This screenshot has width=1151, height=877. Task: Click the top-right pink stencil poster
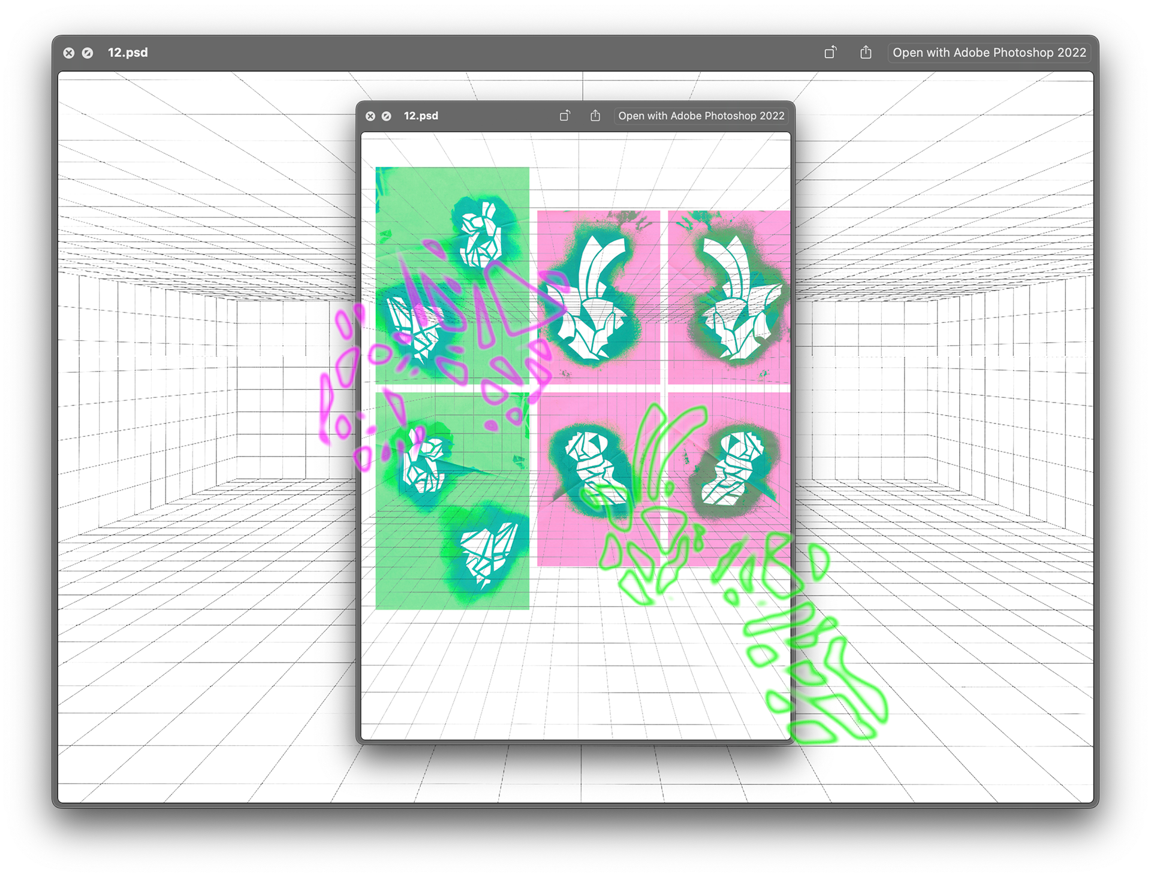[728, 297]
